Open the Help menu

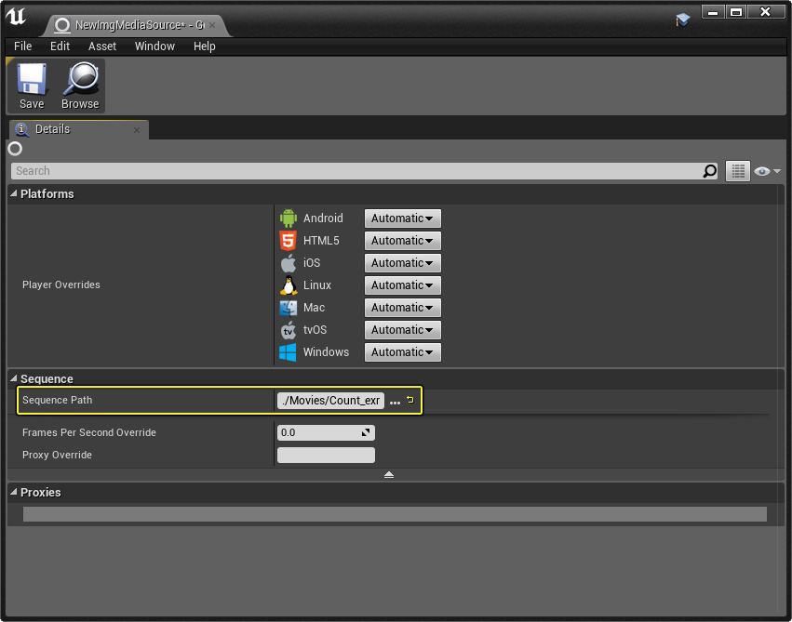click(x=204, y=46)
